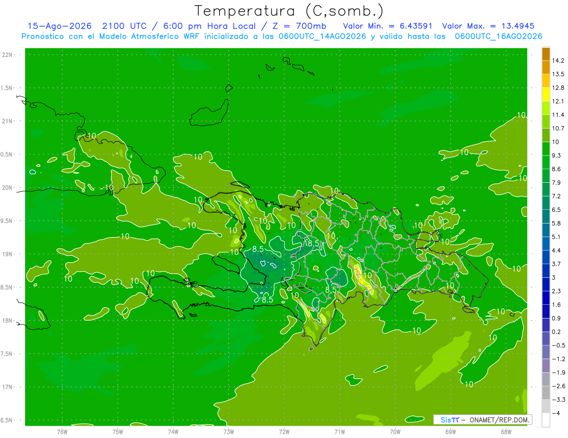
Task: Click the legend value 11.4
Action: (558, 115)
